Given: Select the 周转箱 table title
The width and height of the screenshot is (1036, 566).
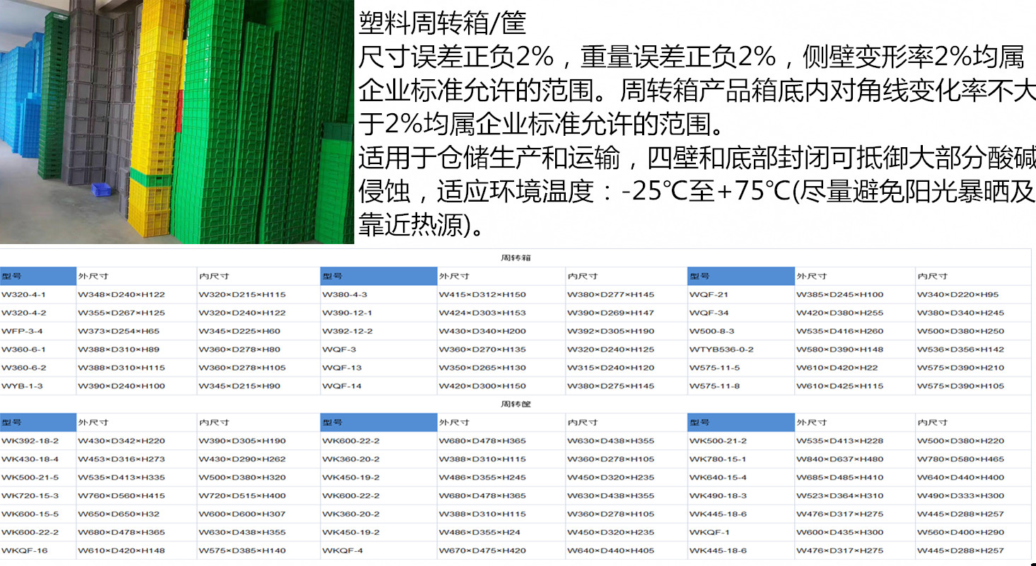Looking at the screenshot, I should tap(516, 258).
